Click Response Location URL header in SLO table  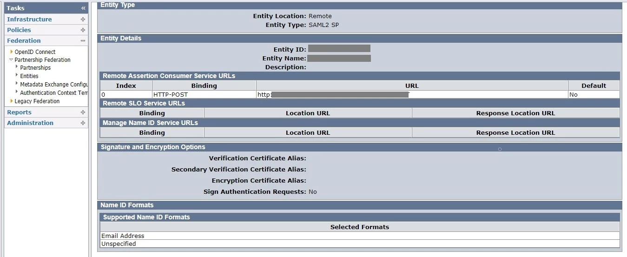[515, 113]
